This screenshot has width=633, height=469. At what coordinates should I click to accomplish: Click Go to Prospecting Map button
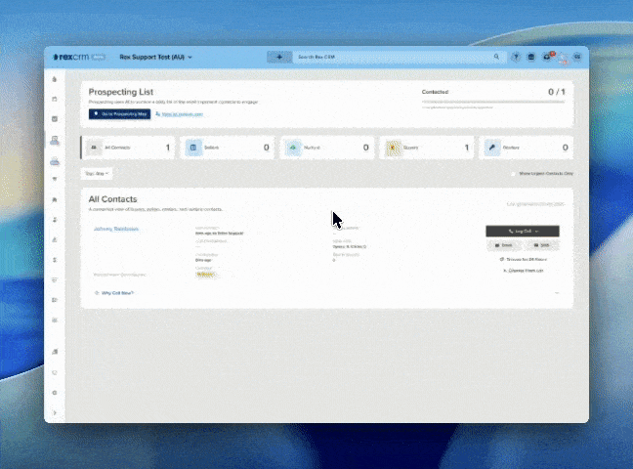[120, 114]
